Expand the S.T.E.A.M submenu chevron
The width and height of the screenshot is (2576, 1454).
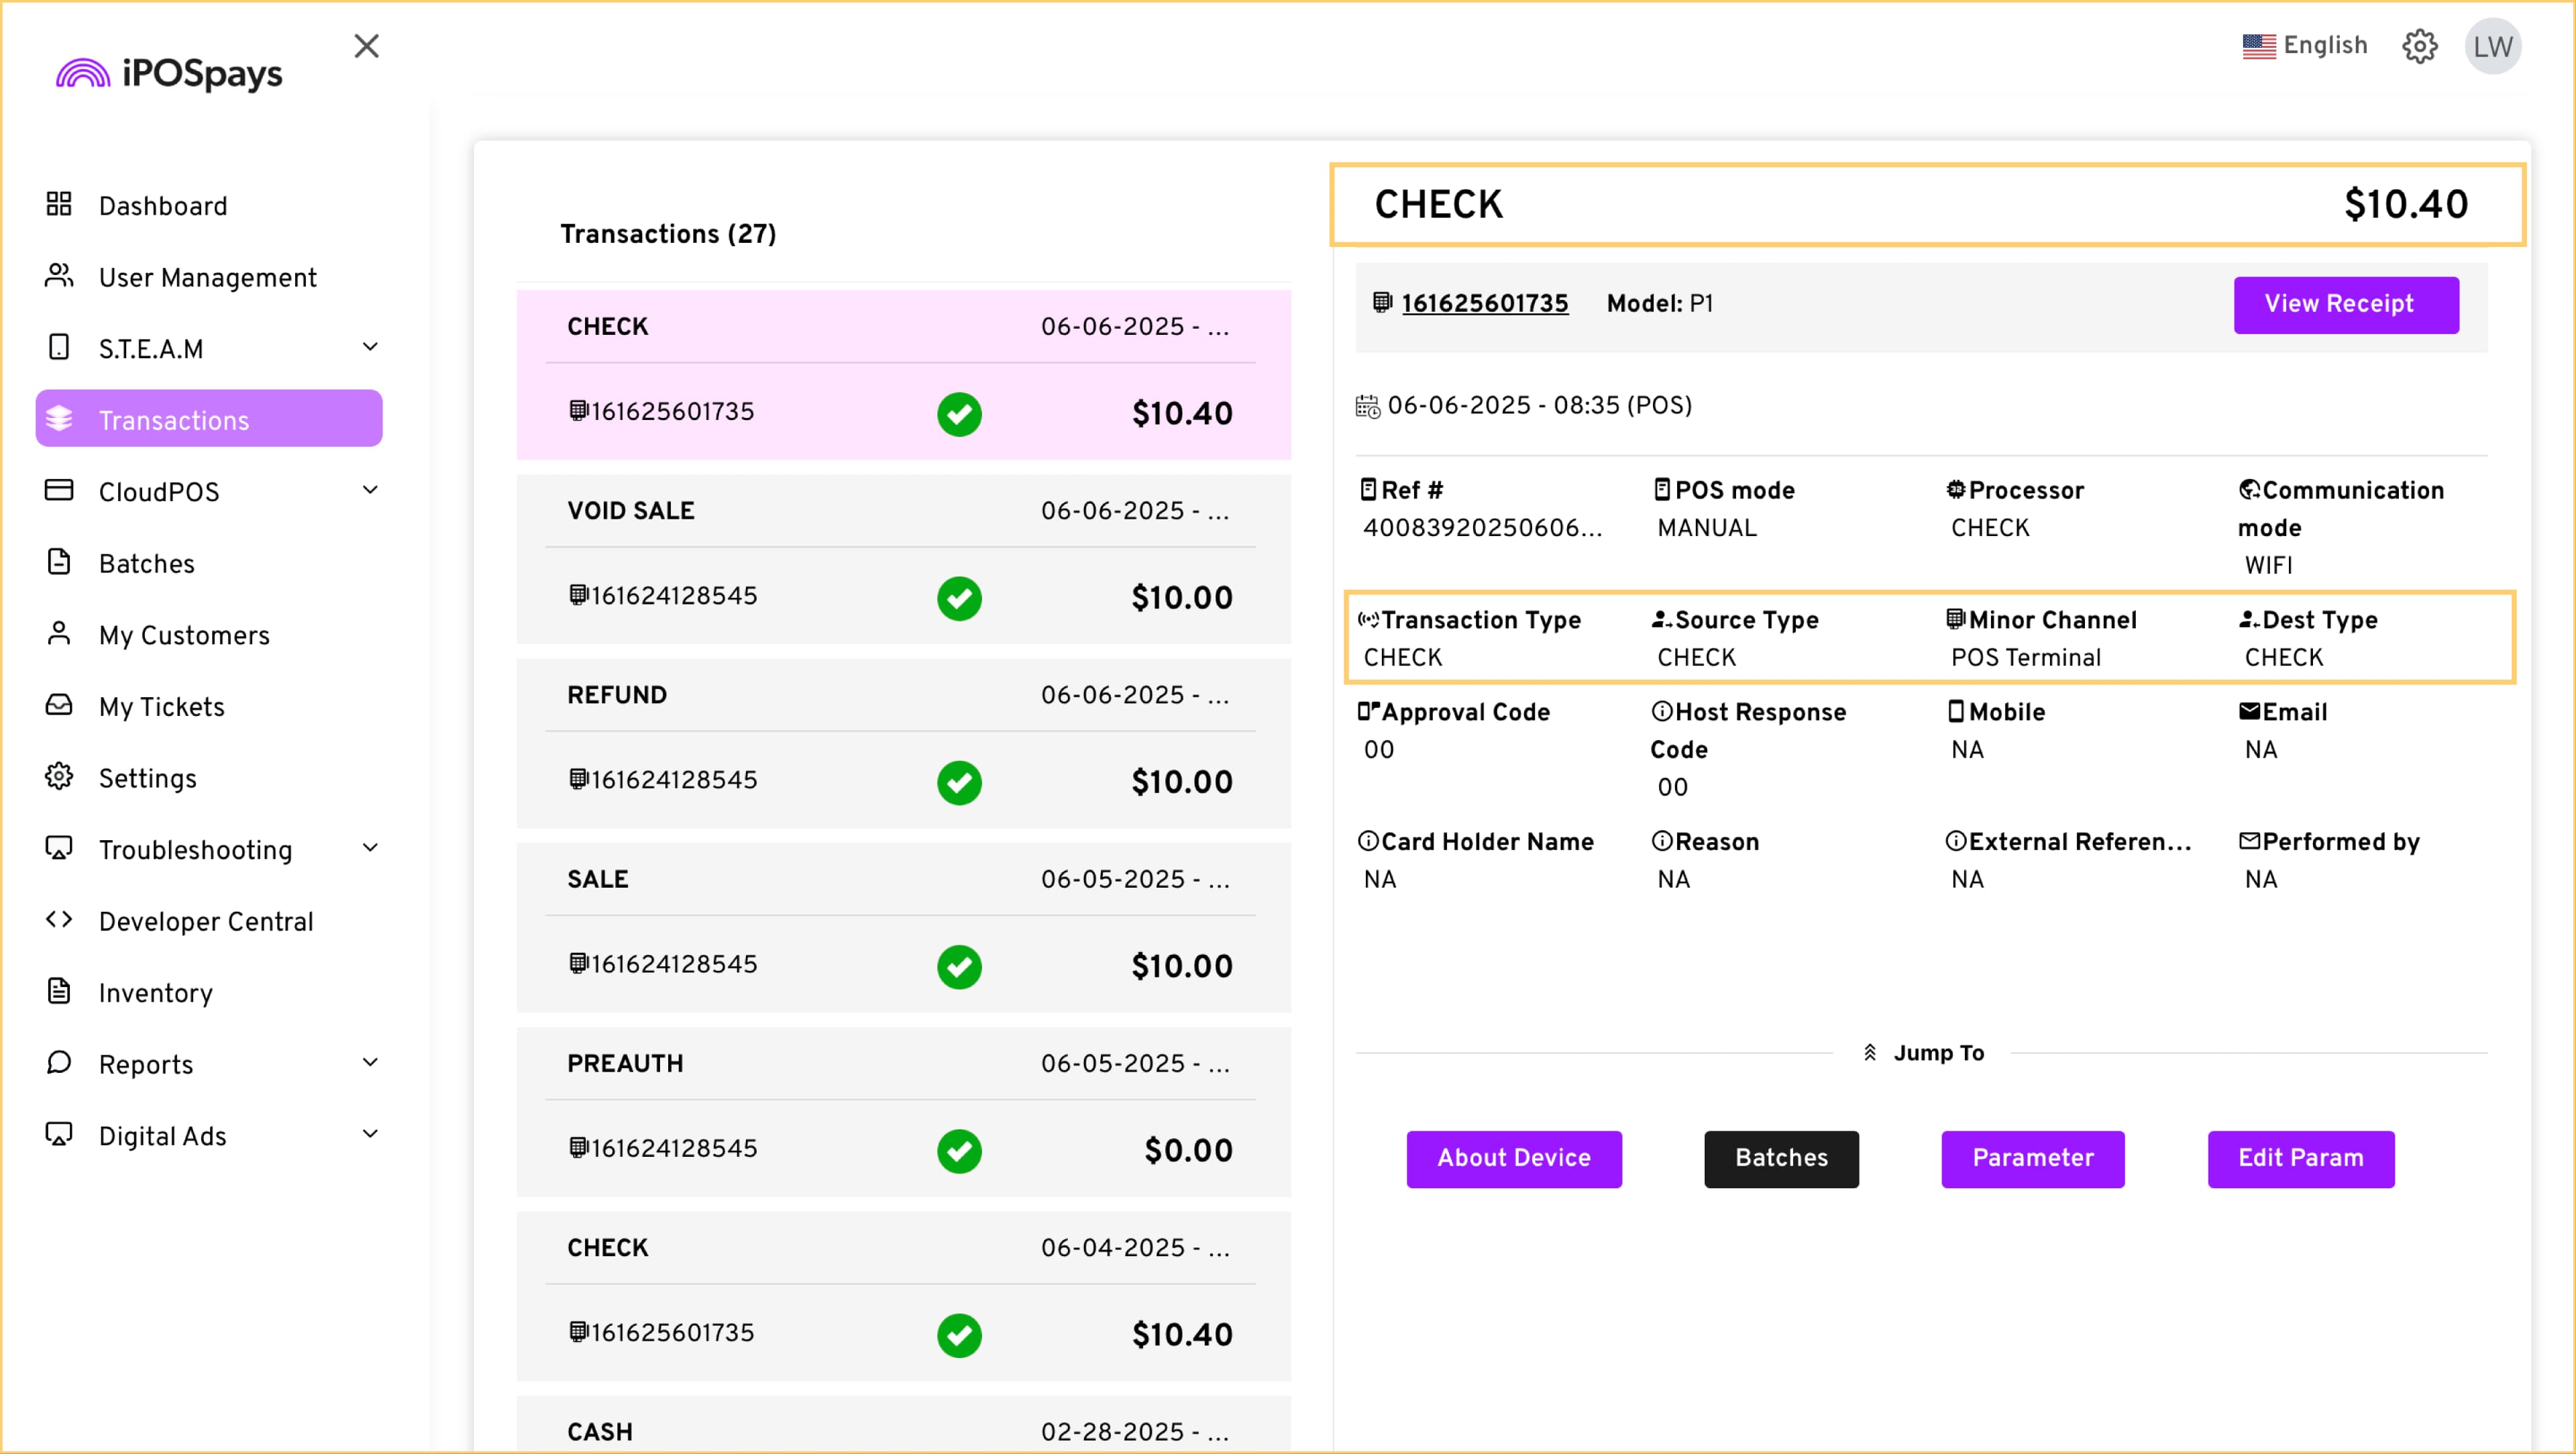point(370,347)
